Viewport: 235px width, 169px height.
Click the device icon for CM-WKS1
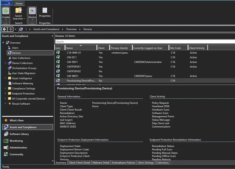pos(58,76)
